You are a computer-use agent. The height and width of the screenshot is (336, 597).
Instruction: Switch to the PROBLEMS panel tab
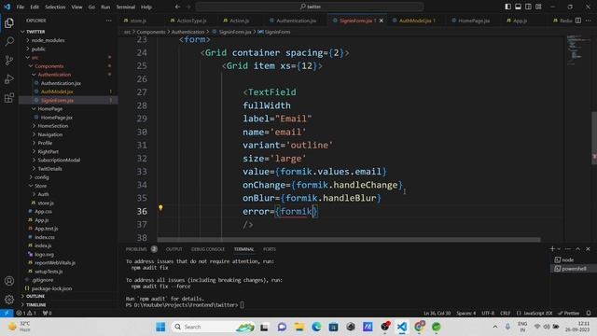[x=136, y=249]
